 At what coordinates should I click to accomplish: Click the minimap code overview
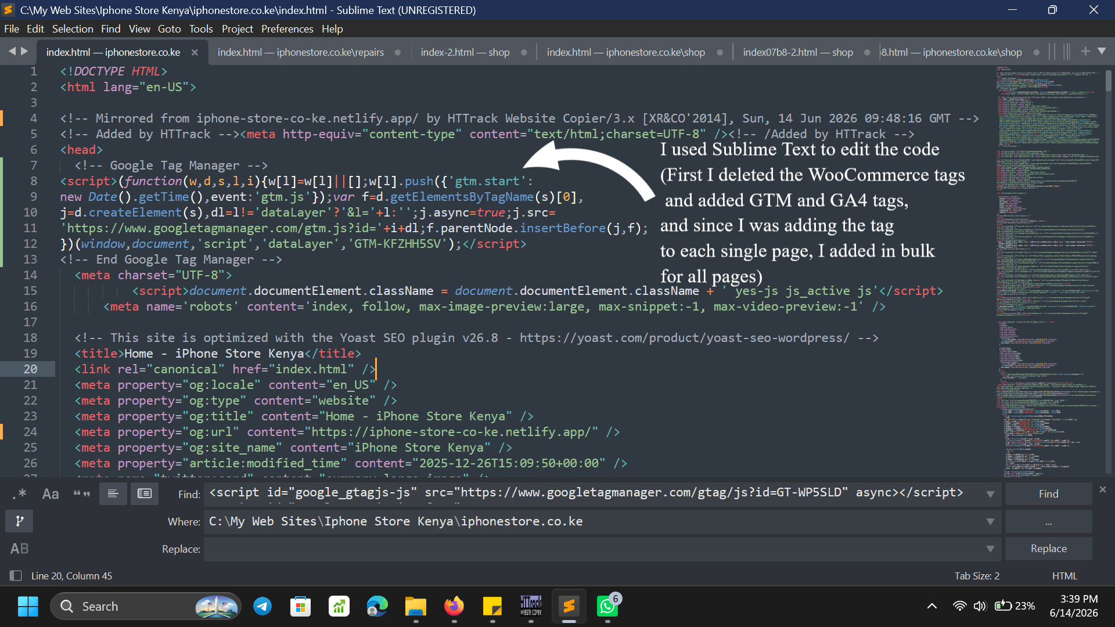(1048, 272)
